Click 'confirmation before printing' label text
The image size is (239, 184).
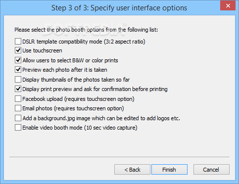(135, 89)
